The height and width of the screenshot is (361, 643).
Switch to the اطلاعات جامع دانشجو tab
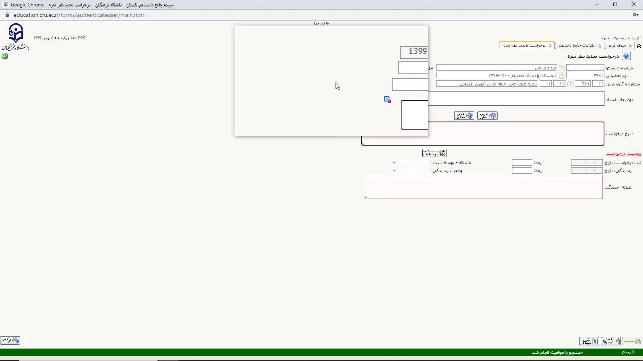coord(577,45)
